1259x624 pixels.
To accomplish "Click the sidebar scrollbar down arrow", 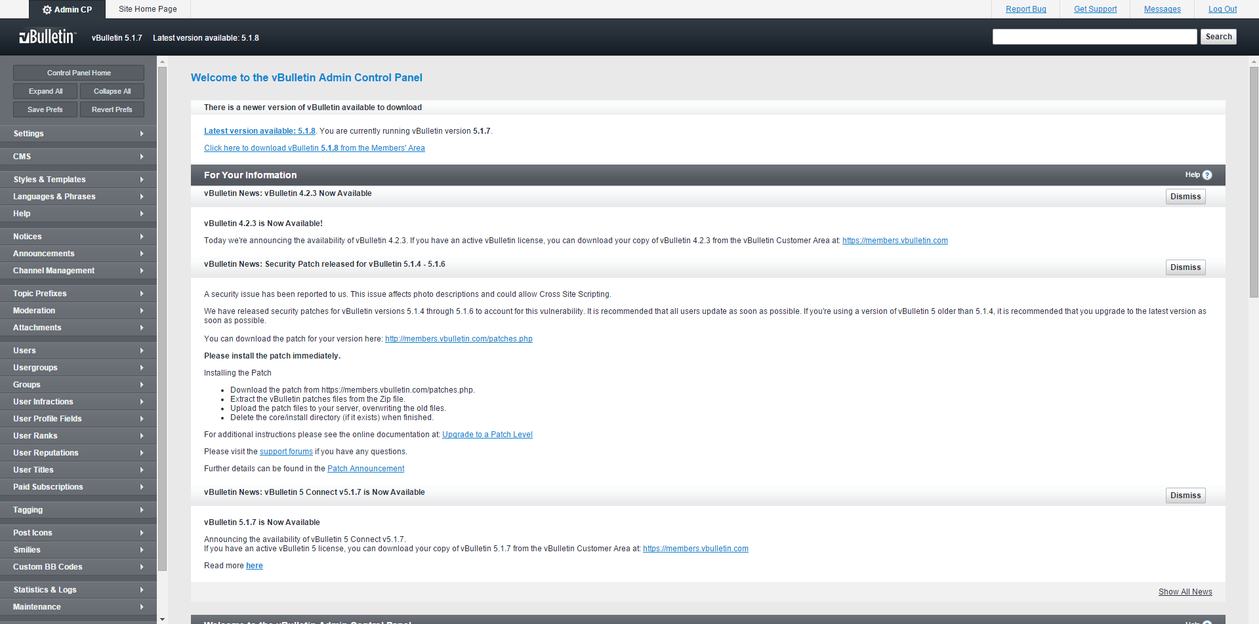I will 162,619.
